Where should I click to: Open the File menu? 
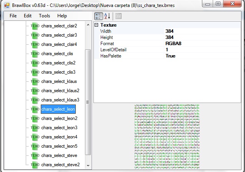point(13,16)
